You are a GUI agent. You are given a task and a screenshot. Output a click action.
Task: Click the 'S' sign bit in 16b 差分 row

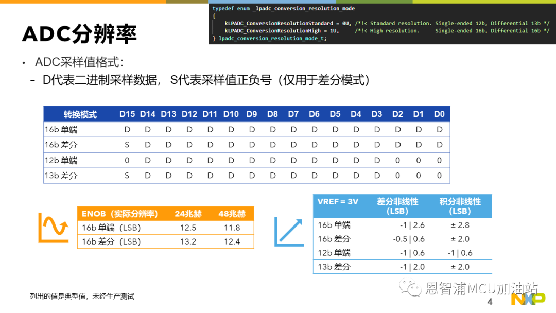(127, 145)
